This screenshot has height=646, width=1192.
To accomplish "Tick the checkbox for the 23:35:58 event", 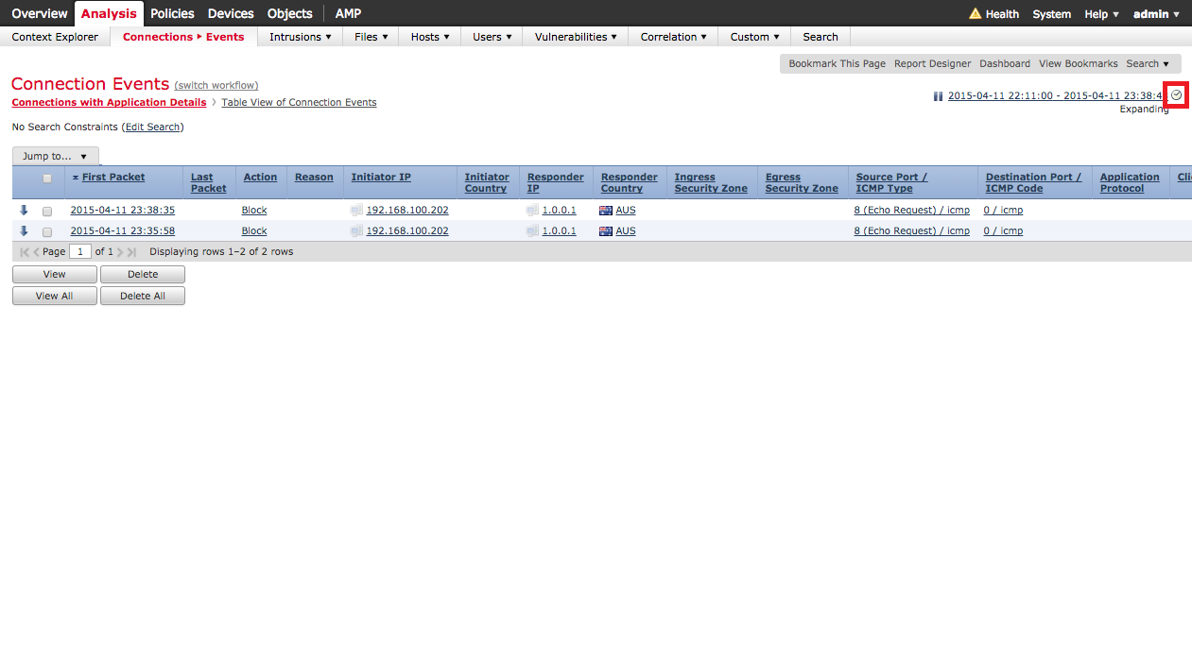I will click(47, 232).
